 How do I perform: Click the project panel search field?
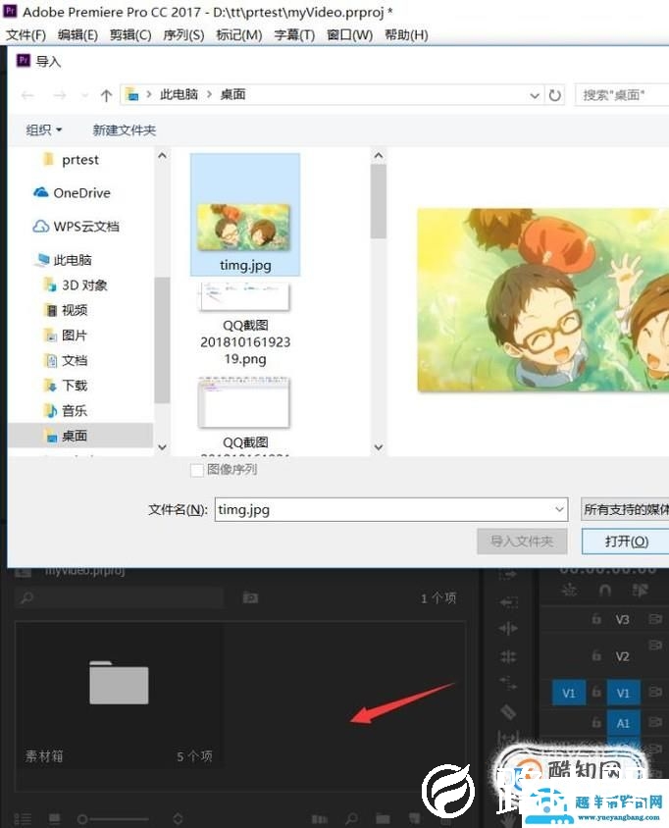pos(120,597)
